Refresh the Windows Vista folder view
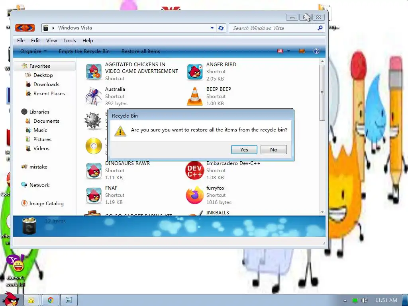 tap(221, 28)
